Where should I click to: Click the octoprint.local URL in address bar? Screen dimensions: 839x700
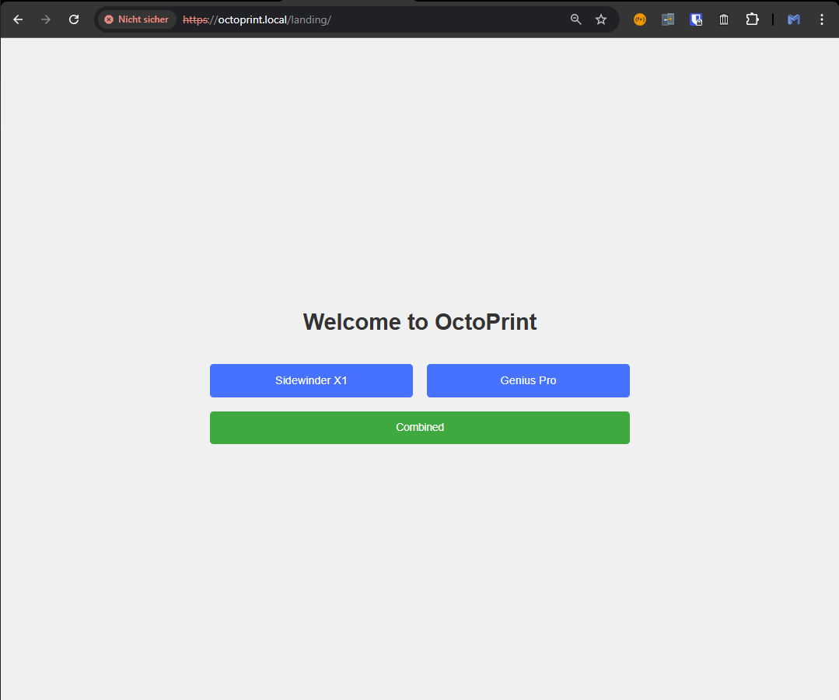[x=257, y=19]
